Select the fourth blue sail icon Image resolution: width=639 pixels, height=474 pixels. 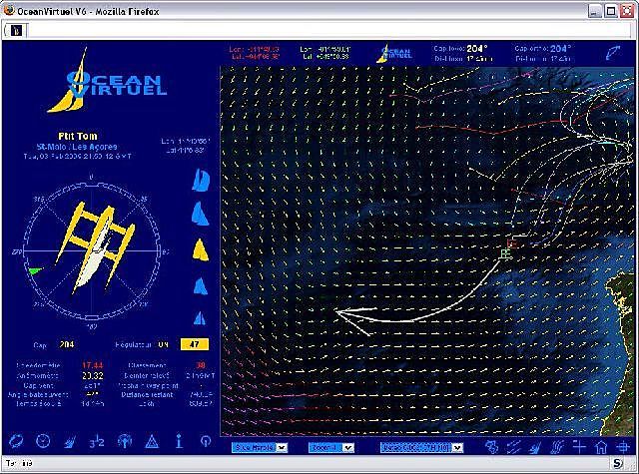pyautogui.click(x=200, y=285)
